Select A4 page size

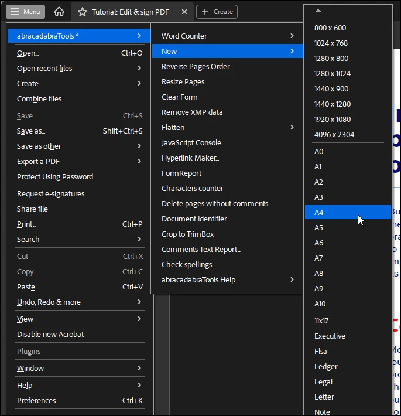coord(348,212)
